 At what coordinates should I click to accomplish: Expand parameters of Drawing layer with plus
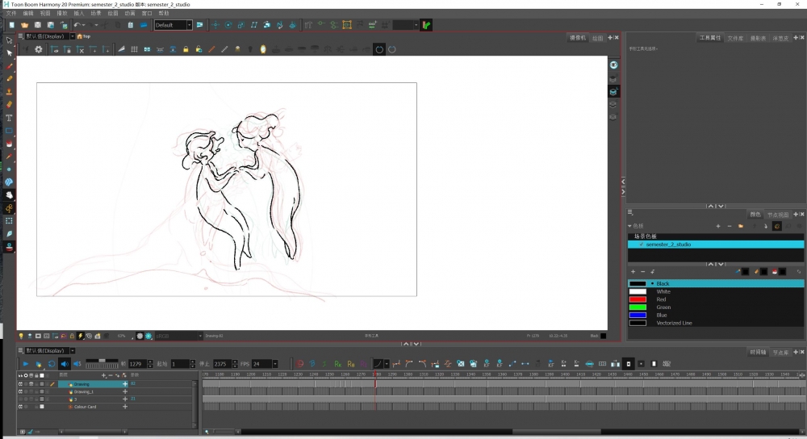125,384
